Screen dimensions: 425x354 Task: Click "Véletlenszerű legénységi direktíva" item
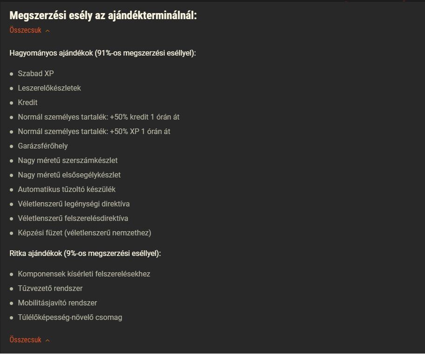[x=74, y=204]
